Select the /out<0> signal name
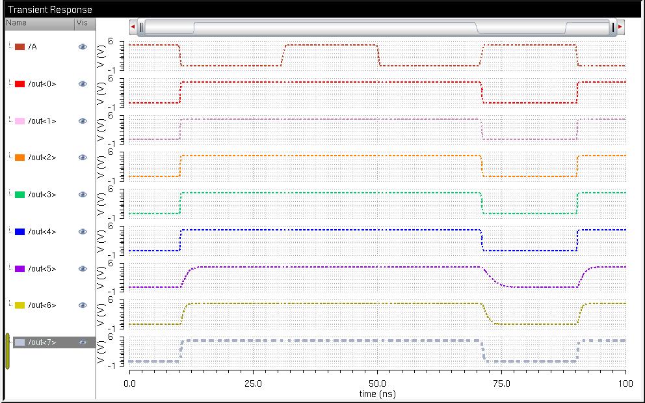 tap(42, 84)
